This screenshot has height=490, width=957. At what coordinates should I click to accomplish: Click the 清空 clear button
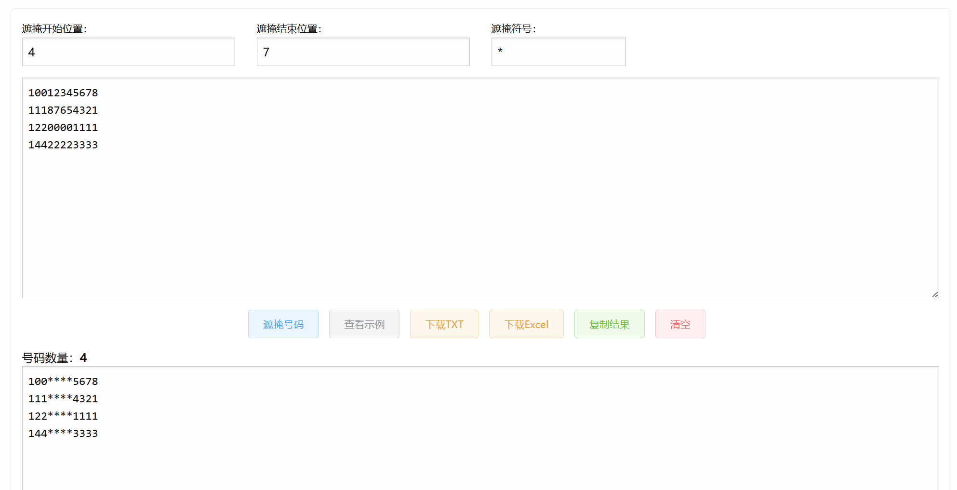pyautogui.click(x=680, y=324)
